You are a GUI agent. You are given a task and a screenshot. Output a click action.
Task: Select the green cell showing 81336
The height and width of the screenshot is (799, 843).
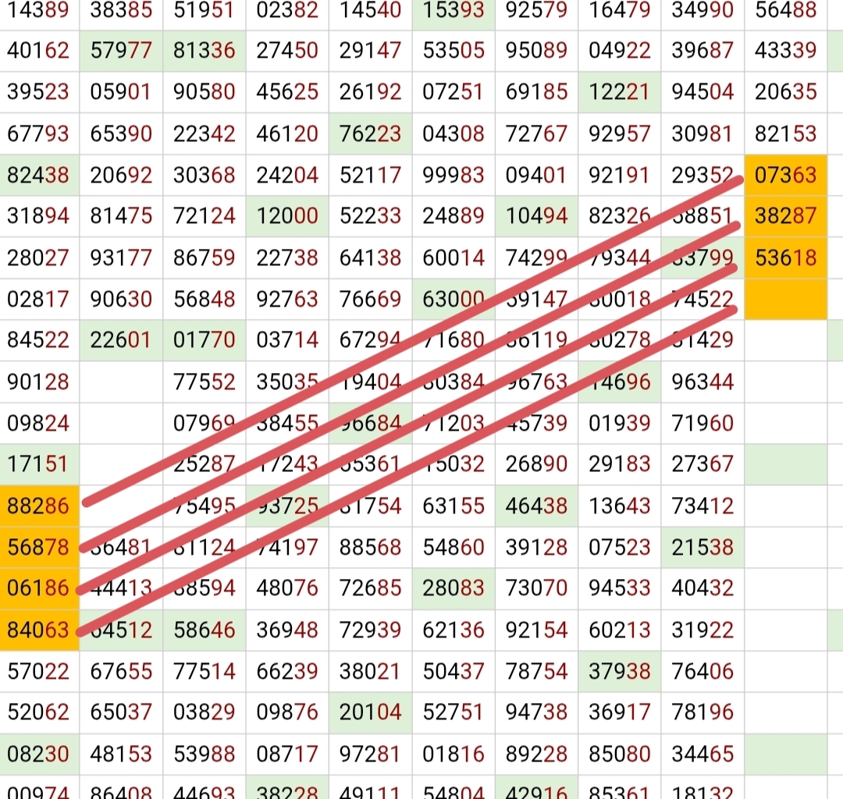(x=205, y=51)
